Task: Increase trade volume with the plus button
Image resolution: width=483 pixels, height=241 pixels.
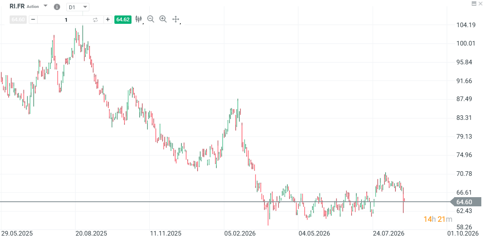Action: click(x=108, y=20)
